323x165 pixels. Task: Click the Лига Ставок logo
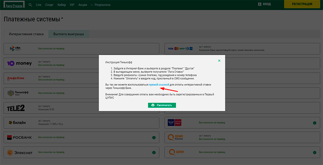point(14,4)
